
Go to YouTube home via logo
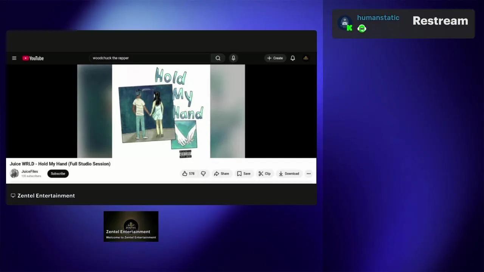point(33,58)
